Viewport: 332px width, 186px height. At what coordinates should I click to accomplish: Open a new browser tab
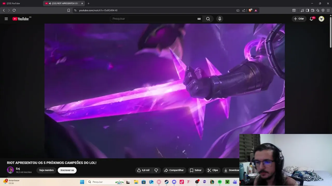coord(88,3)
